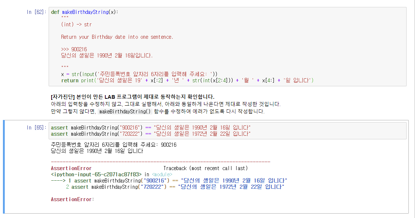Click 'Return your Birthday date into one sentence.' line
Image resolution: width=415 pixels, height=218 pixels.
point(117,37)
